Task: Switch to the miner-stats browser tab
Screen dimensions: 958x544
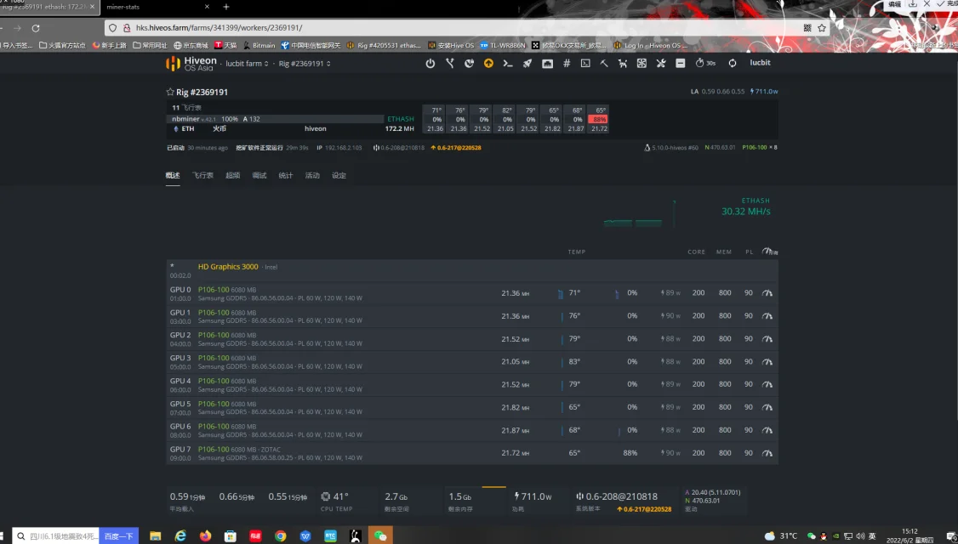Action: click(123, 7)
